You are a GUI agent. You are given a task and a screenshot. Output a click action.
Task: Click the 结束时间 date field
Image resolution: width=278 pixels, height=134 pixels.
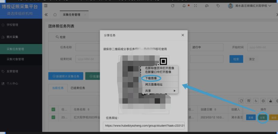pyautogui.click(x=88, y=59)
